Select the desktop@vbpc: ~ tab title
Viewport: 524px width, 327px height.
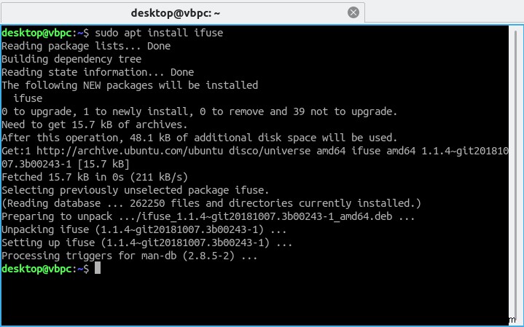pos(176,13)
